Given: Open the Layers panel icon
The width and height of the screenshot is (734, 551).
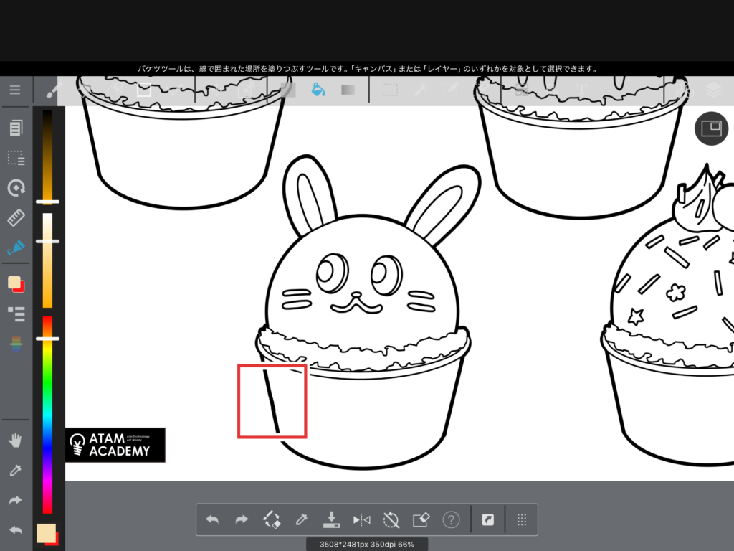Looking at the screenshot, I should [x=712, y=90].
